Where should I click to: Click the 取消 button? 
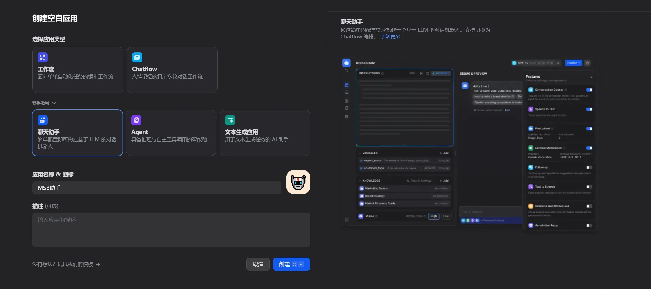258,264
